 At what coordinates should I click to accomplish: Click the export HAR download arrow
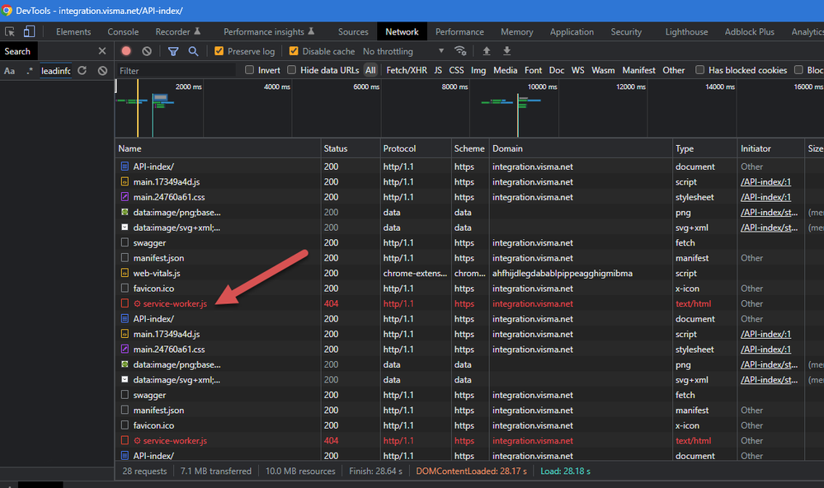[x=506, y=51]
